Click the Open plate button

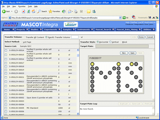click(132, 53)
